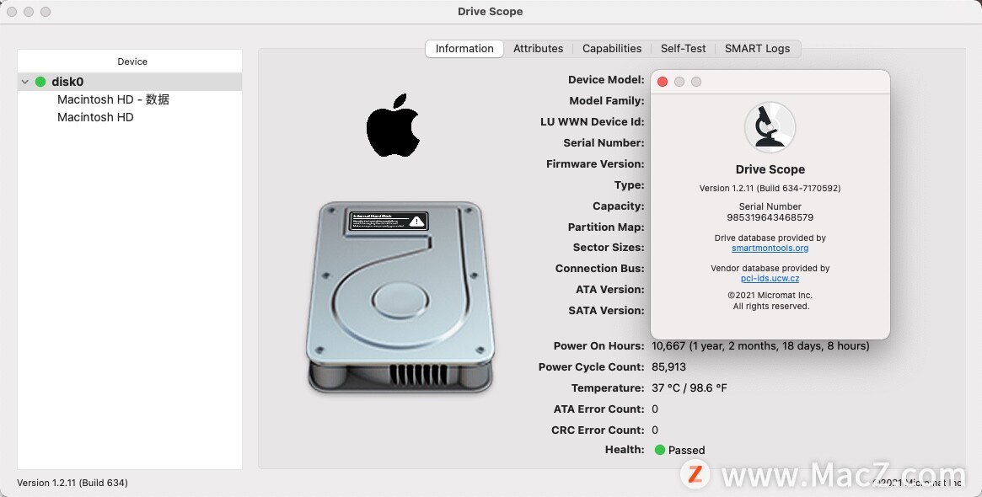Viewport: 982px width, 497px height.
Task: Click the Power Cycle Count value 85,913
Action: point(668,366)
